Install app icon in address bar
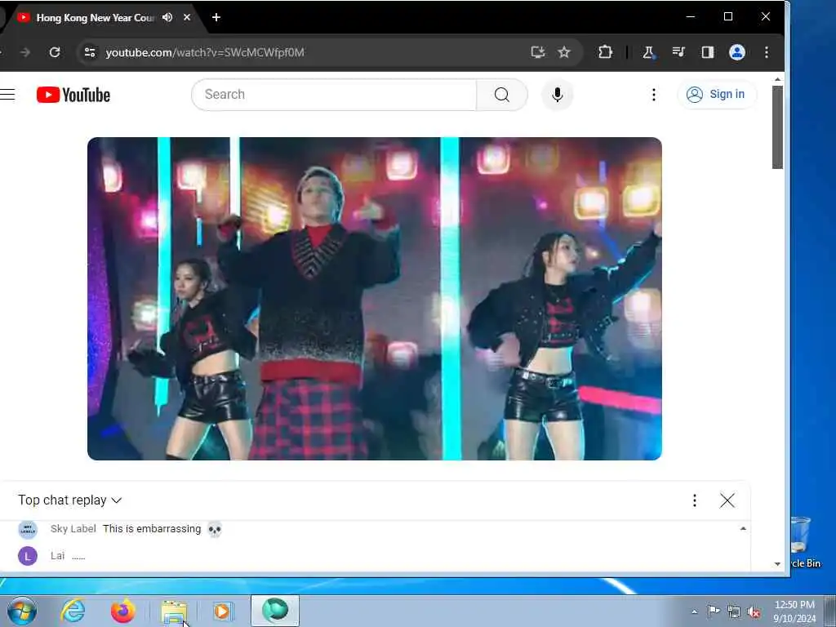836x627 pixels. pyautogui.click(x=538, y=52)
